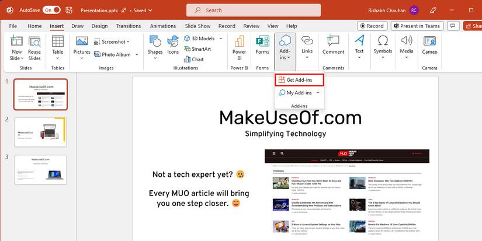Click the "Not a tech expert yet?" text

[192, 174]
